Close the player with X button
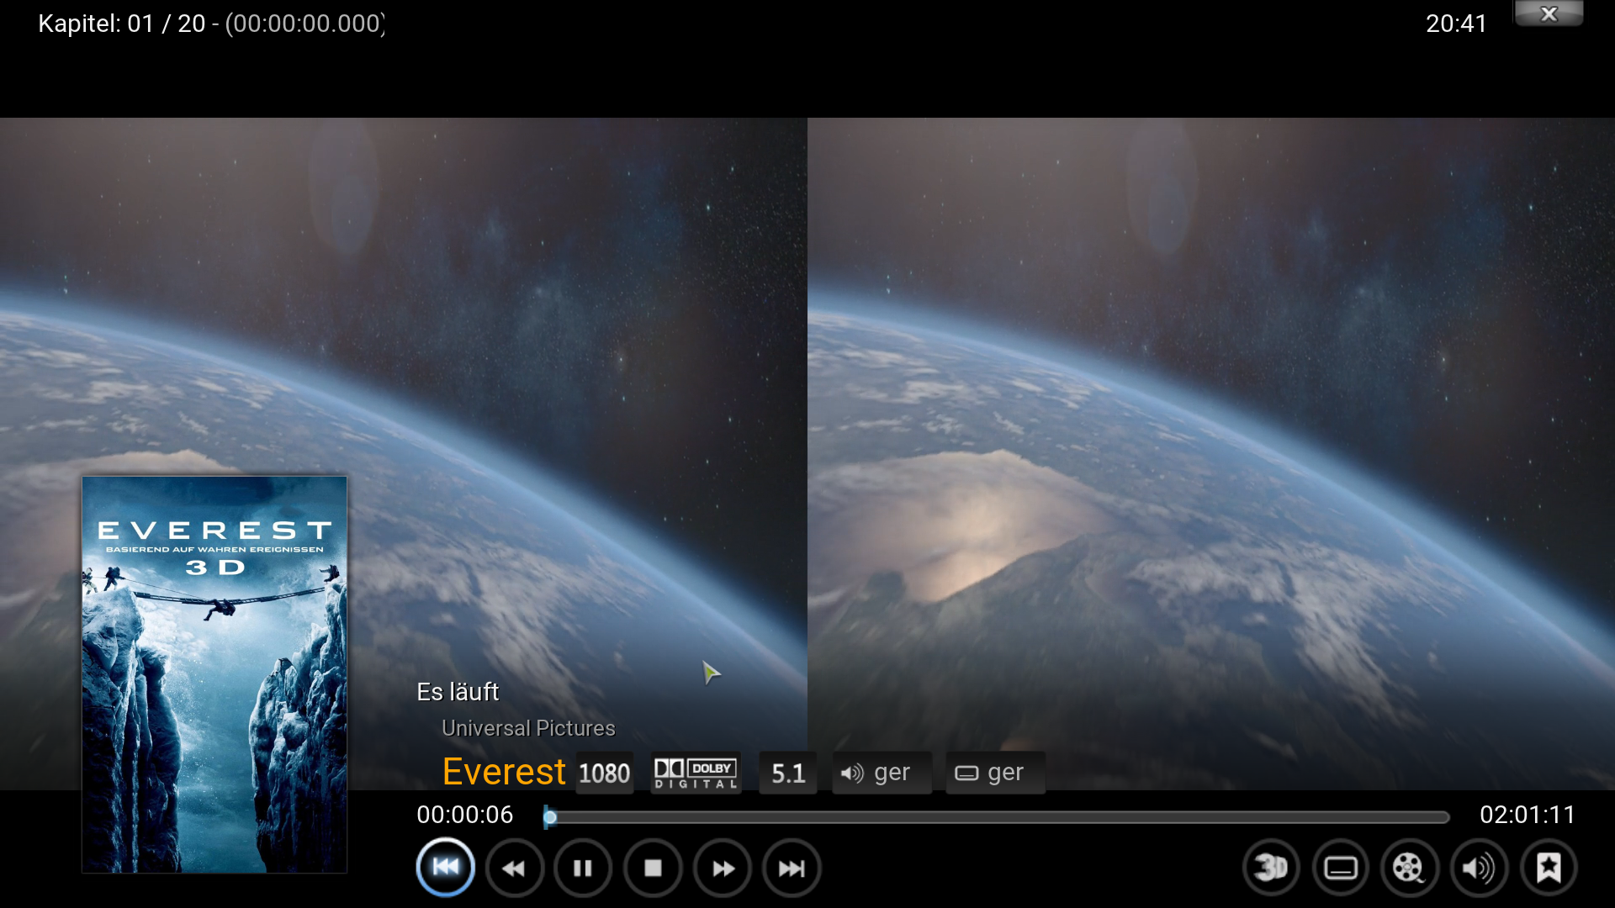1615x908 pixels. 1549,13
